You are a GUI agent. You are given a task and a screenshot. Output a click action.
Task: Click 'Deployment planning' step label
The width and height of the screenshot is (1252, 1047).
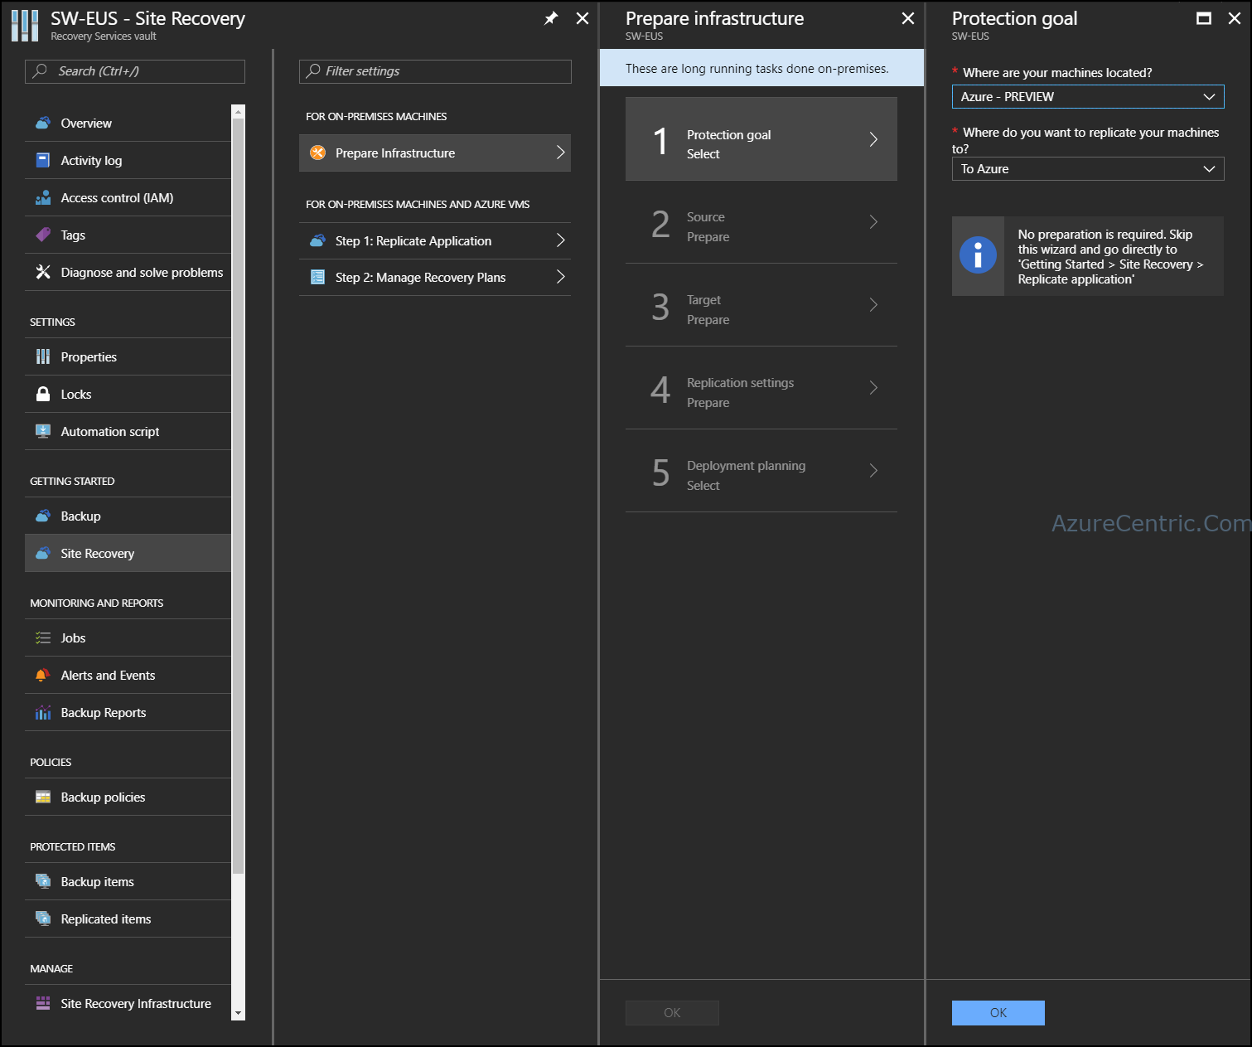746,465
